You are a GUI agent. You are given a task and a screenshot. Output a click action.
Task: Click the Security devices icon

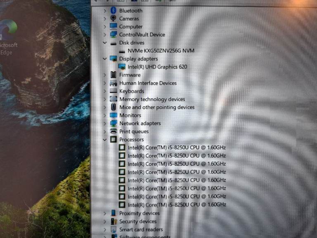(x=114, y=221)
